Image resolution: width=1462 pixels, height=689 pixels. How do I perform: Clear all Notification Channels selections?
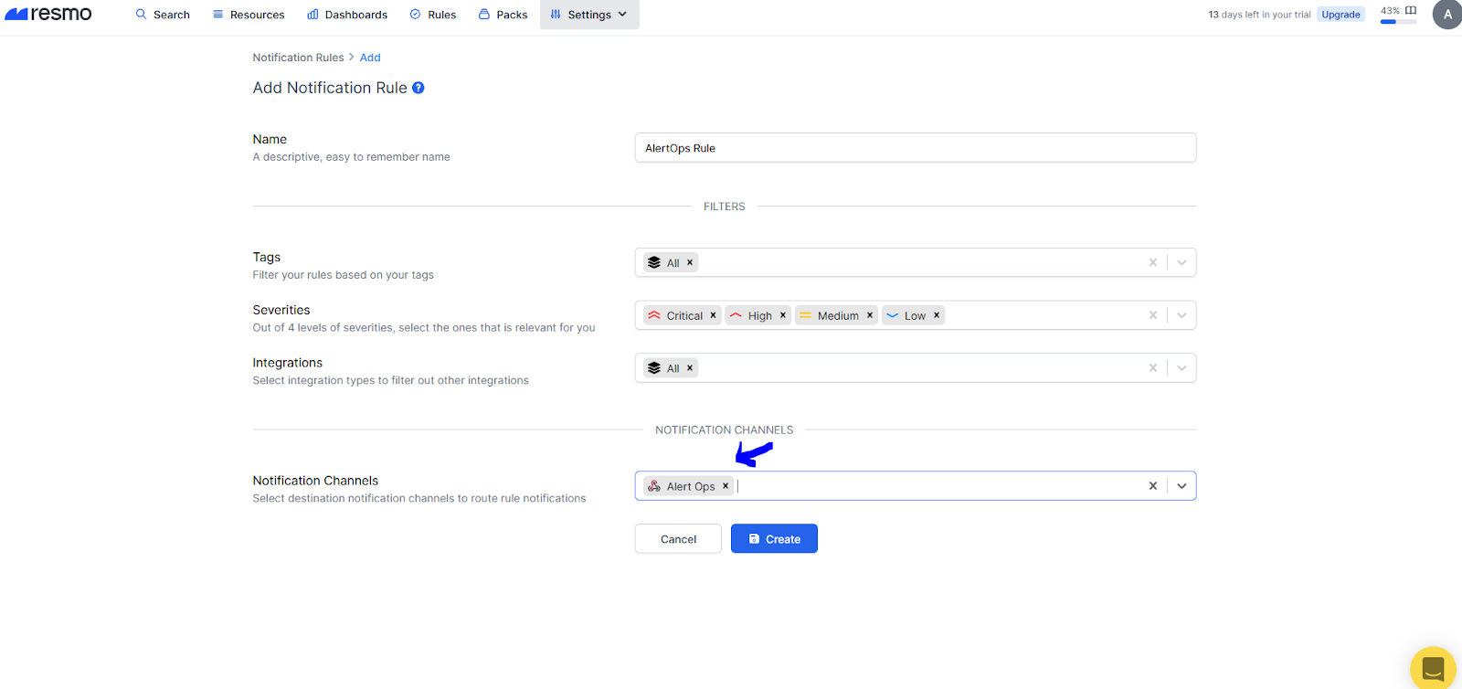(1153, 486)
